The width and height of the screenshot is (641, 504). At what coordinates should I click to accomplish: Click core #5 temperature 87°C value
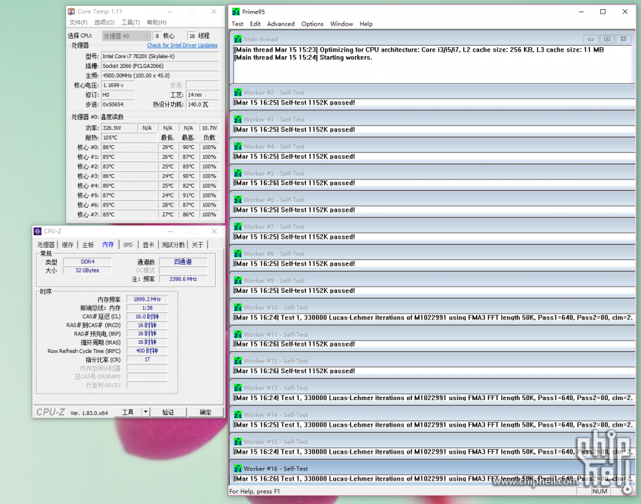[129, 195]
